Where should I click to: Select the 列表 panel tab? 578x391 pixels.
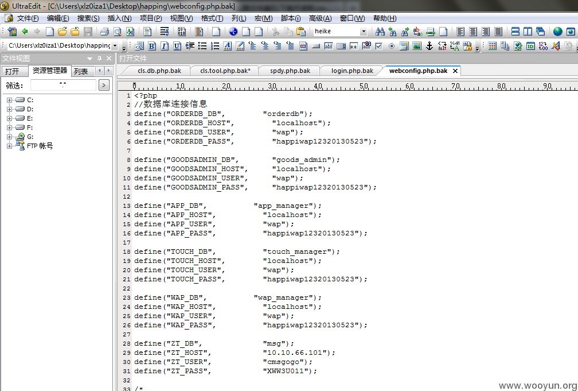click(x=81, y=71)
